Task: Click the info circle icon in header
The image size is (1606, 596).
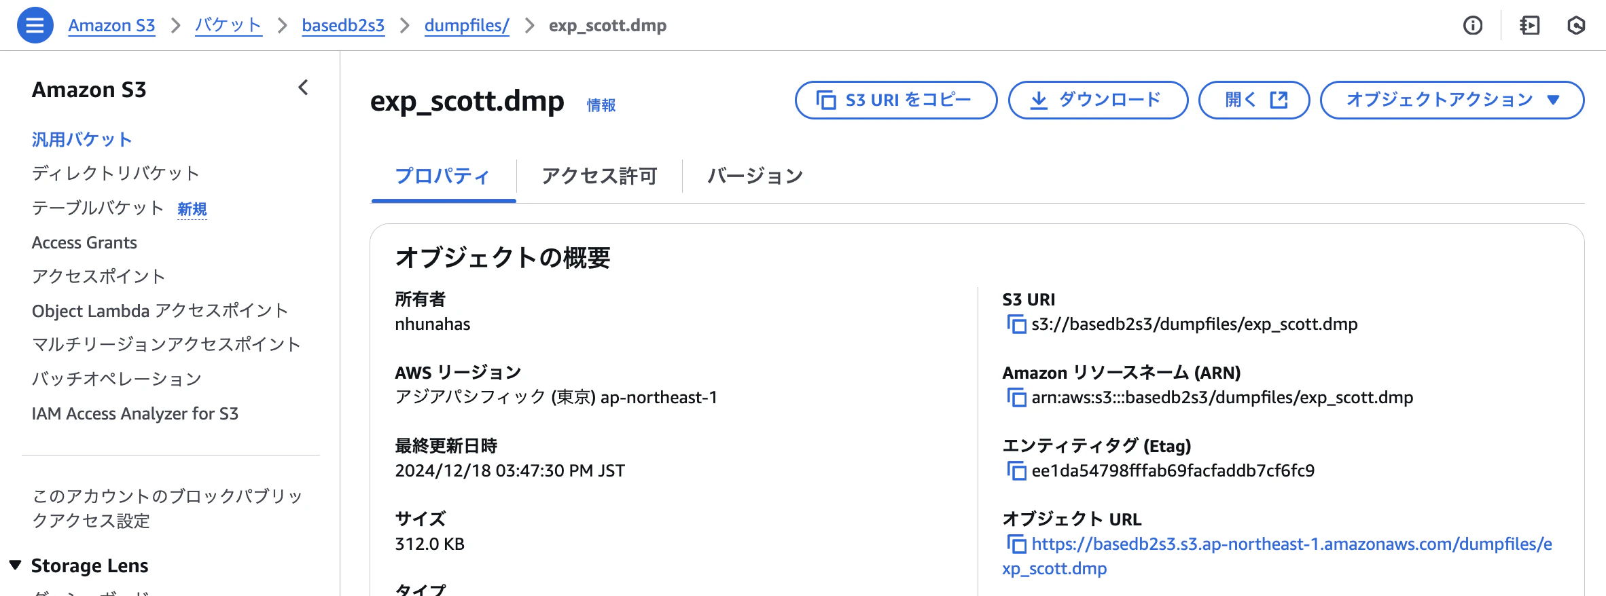Action: coord(1472,26)
